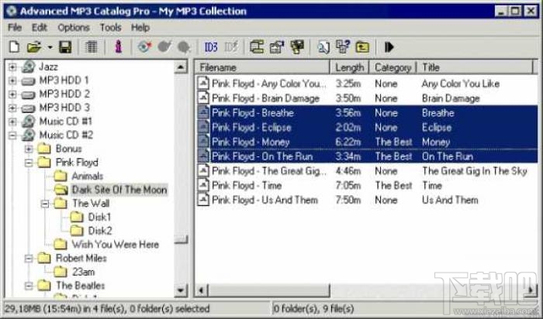543x319 pixels.
Task: Select the Disk2 folder
Action: click(x=100, y=231)
